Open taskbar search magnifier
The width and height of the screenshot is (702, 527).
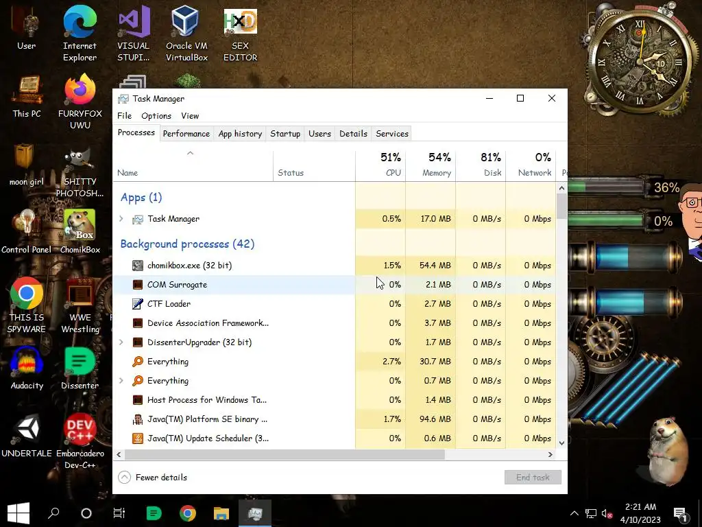pyautogui.click(x=53, y=513)
